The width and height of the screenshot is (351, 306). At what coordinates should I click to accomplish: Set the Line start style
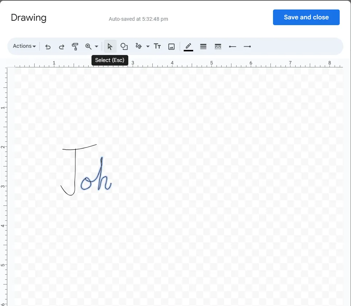[x=233, y=47]
